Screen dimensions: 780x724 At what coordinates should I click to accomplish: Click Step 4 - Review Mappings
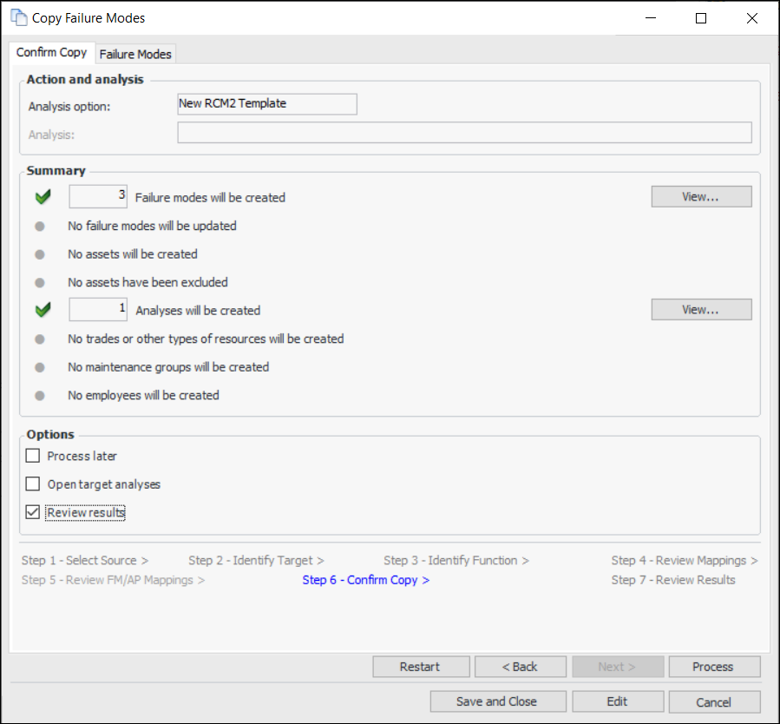tap(685, 560)
